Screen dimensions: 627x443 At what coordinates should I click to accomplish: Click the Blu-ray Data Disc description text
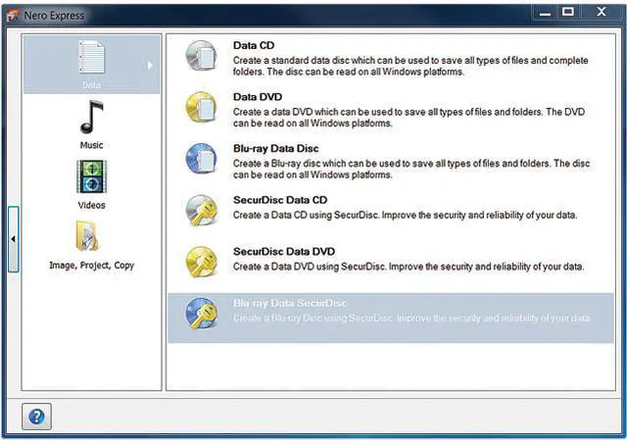click(411, 169)
